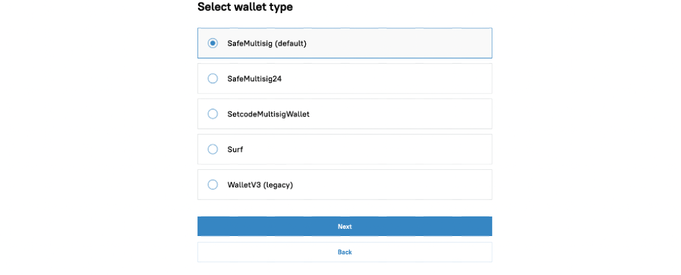Select the SafeMultisig (default) radio button

[213, 44]
